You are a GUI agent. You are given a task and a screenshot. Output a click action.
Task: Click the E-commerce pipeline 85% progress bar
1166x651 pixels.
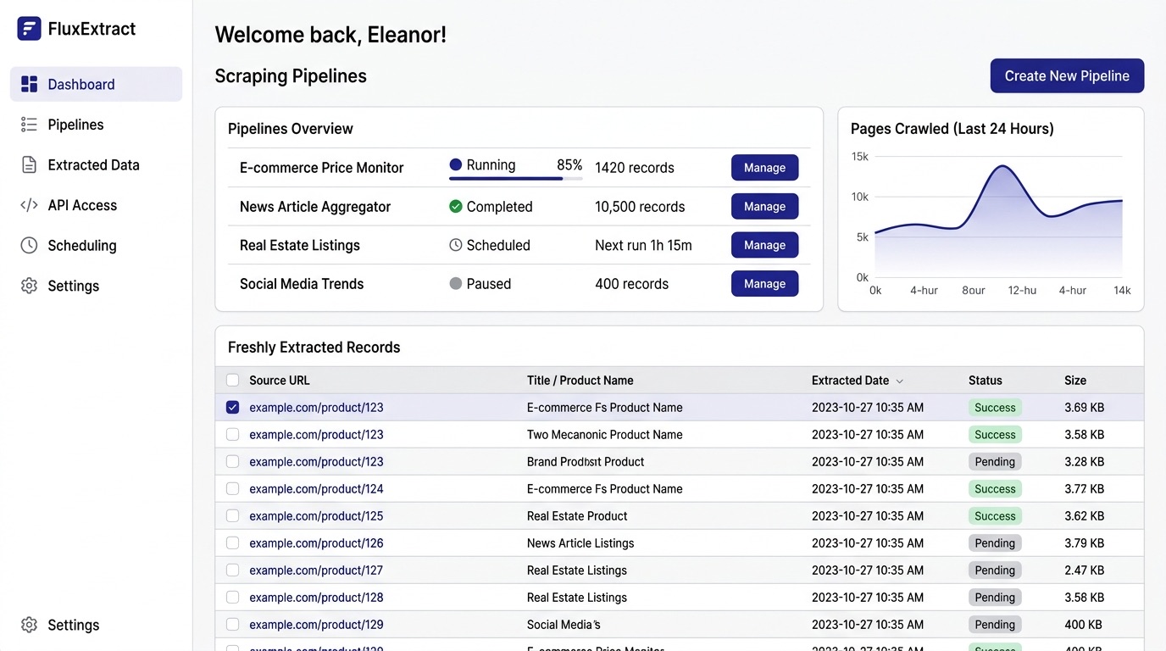click(515, 178)
